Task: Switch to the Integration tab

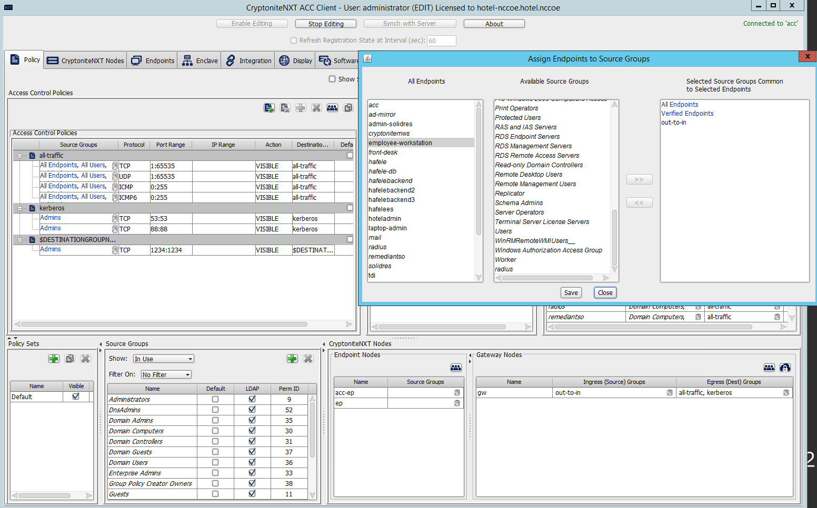Action: [x=248, y=60]
